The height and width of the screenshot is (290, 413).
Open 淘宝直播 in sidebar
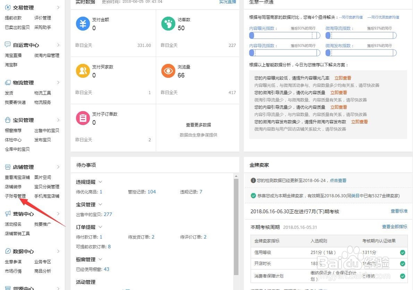13,55
